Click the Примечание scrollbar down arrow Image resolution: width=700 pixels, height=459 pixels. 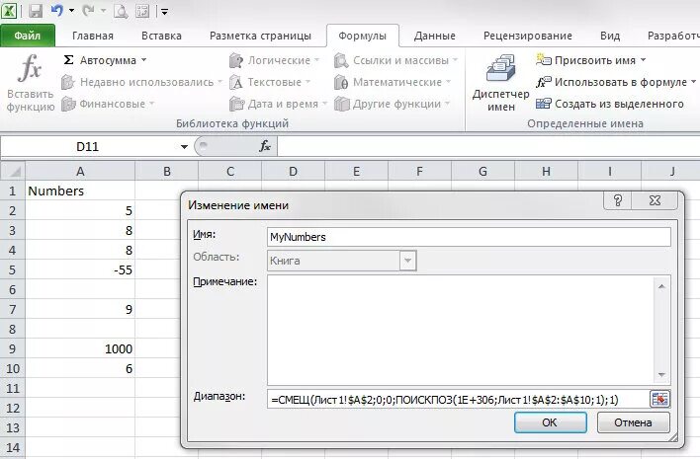(x=661, y=375)
